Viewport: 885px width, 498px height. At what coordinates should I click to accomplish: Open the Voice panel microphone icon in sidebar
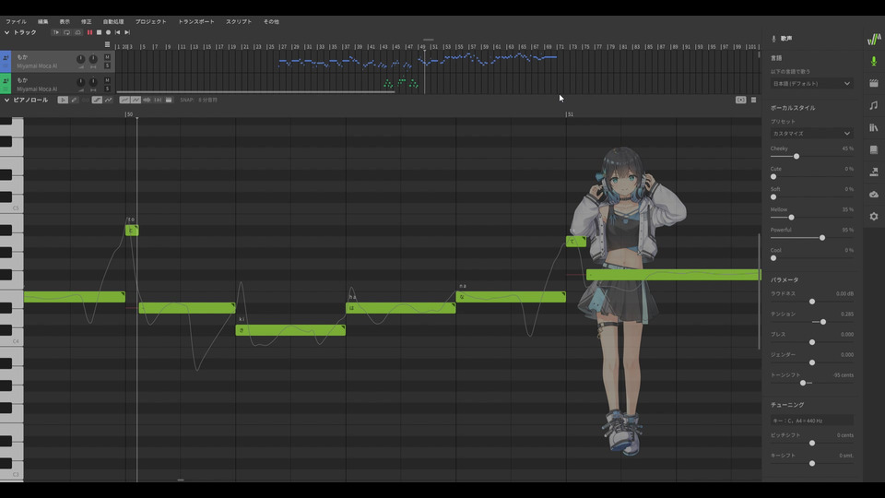coord(874,61)
